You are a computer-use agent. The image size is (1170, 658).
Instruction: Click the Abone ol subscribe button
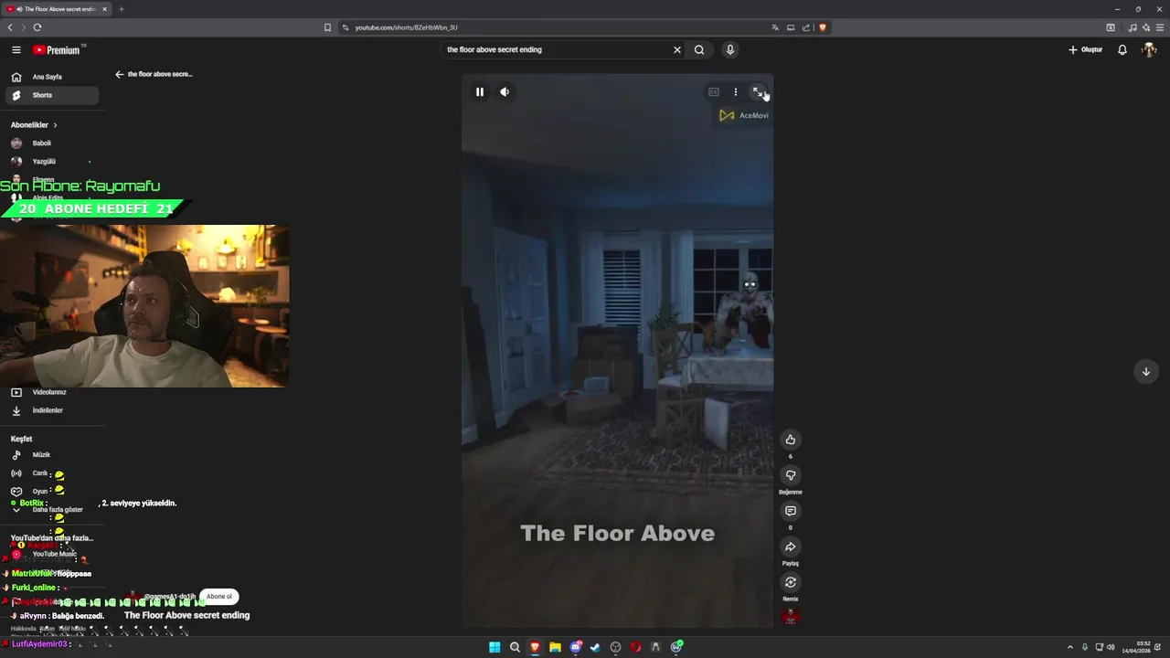pyautogui.click(x=219, y=596)
